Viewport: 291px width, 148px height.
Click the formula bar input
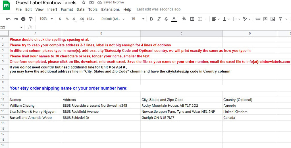click(163, 27)
